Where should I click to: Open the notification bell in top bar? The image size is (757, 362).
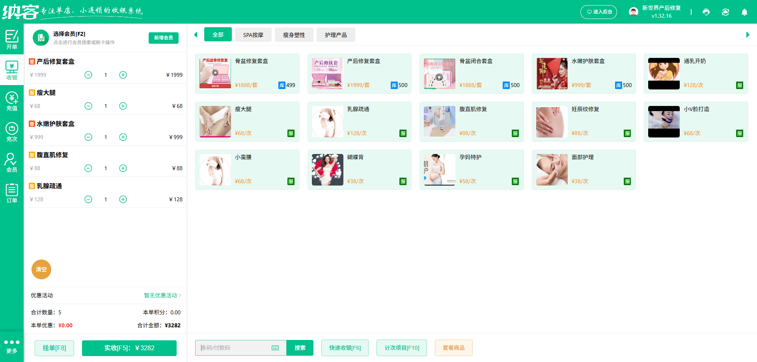pos(744,12)
